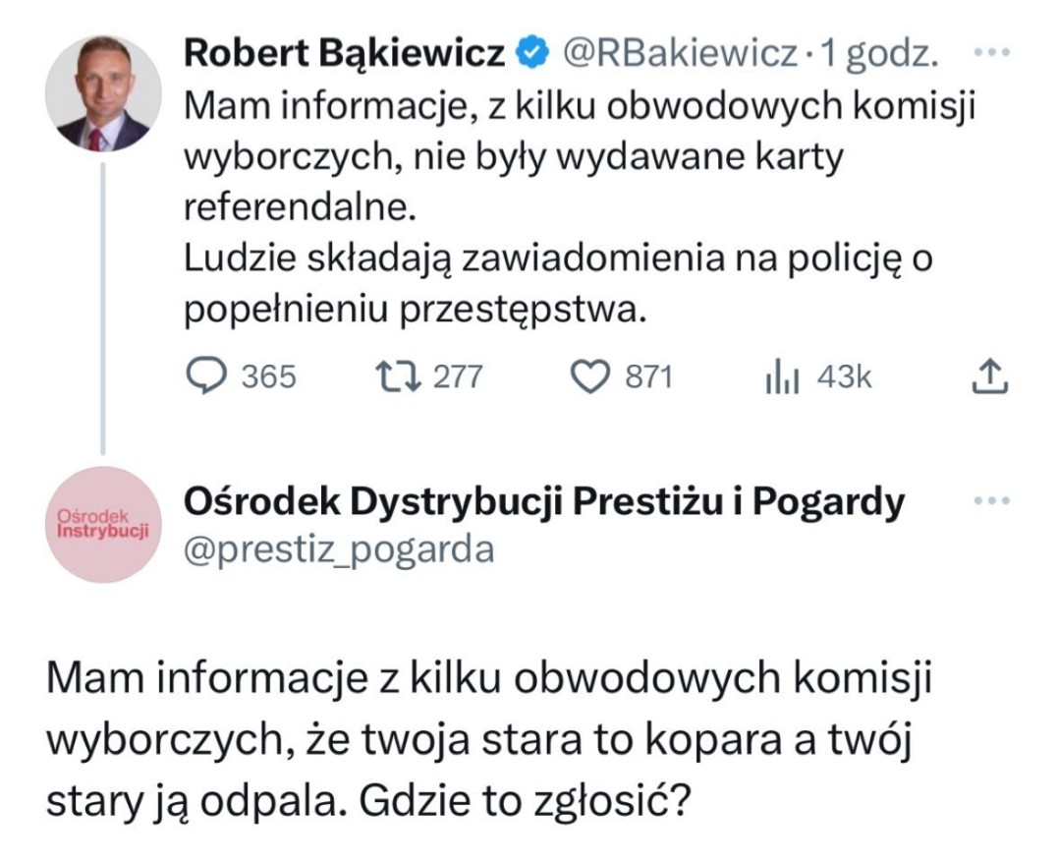Click the retweet arrows icon

[x=399, y=376]
